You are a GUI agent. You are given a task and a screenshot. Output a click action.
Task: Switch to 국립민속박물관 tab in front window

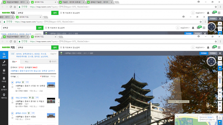(x=16, y=37)
